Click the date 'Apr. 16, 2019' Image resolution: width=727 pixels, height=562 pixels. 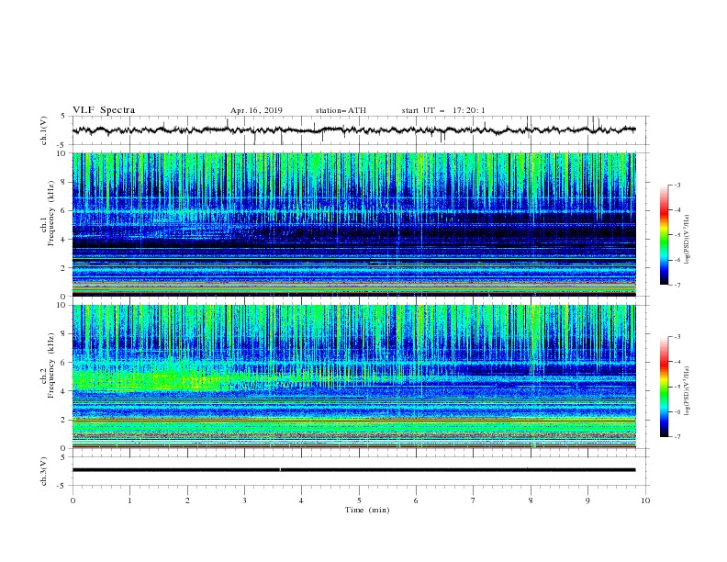coord(256,110)
